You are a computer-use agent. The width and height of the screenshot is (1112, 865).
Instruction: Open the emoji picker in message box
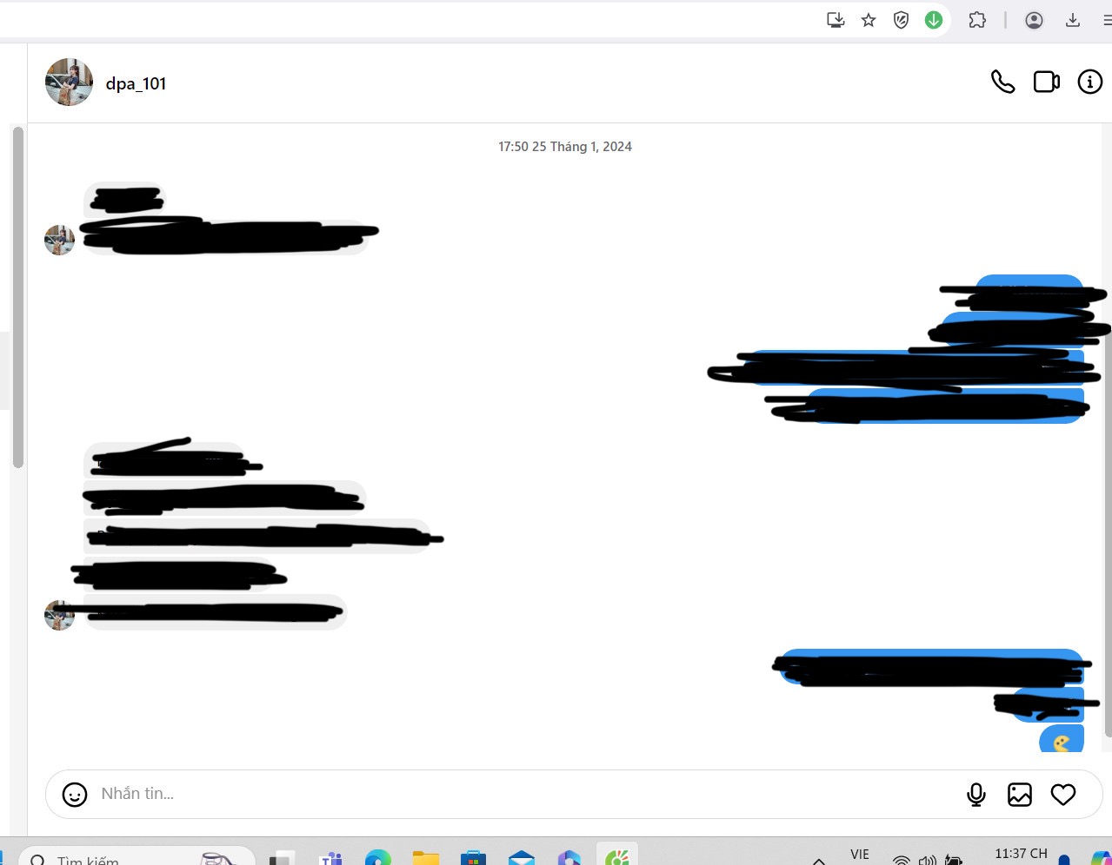75,794
